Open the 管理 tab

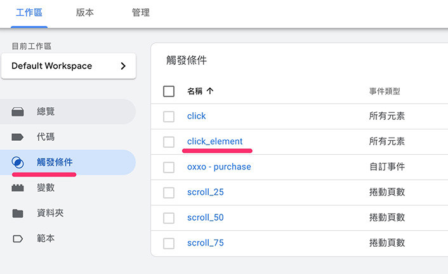(141, 13)
